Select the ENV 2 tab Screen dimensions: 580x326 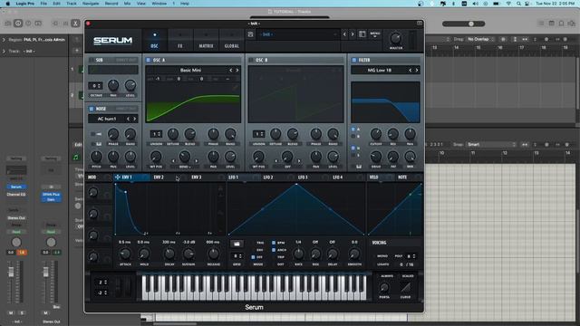click(159, 177)
